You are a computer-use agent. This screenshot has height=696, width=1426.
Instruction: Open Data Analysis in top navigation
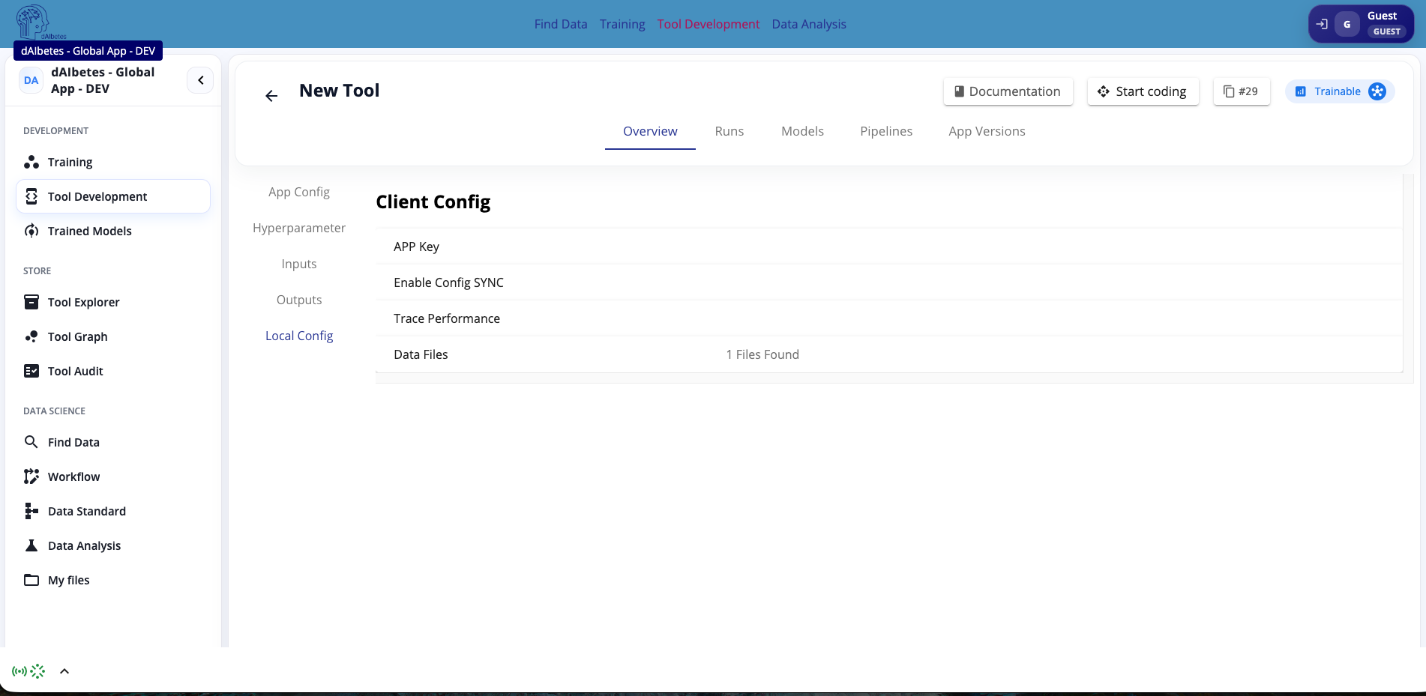click(809, 24)
